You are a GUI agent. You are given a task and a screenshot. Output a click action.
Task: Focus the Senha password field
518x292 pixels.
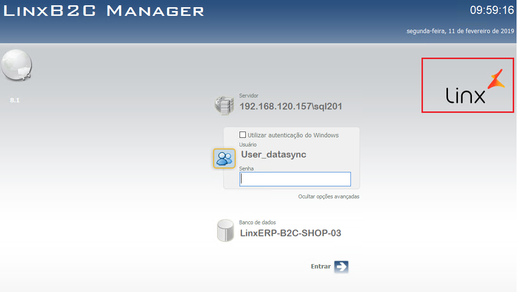click(295, 179)
